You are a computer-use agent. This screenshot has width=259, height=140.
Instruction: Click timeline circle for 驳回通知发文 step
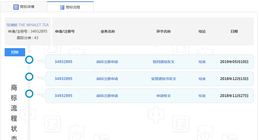30,60
